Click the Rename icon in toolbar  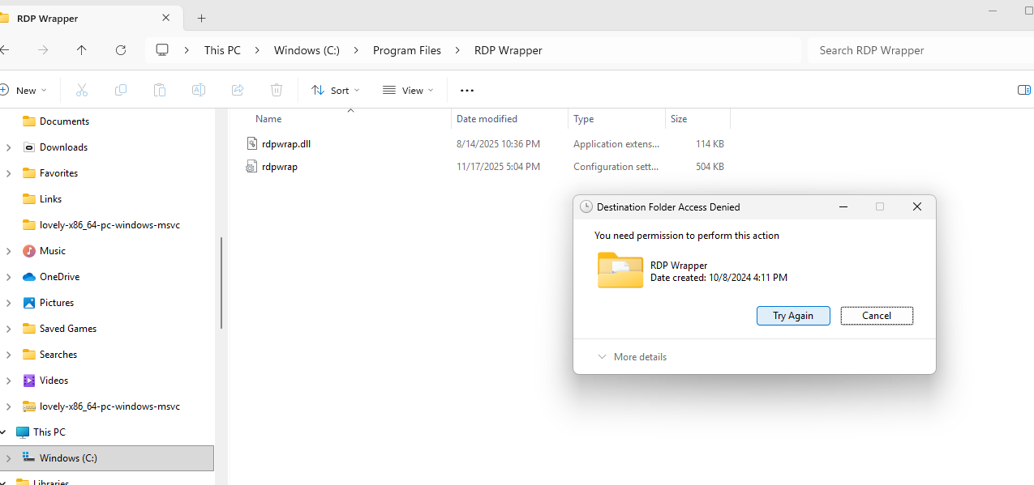[x=199, y=91]
